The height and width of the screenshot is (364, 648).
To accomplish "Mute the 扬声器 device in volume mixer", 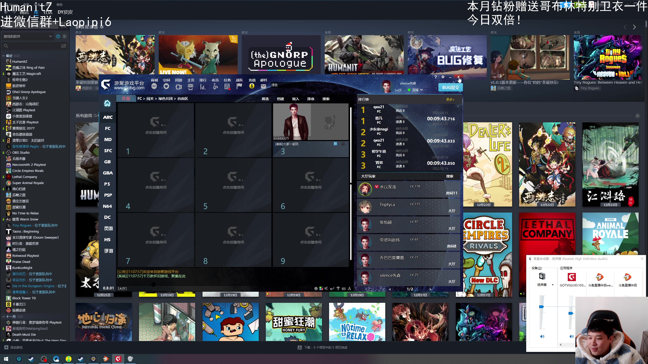I will click(542, 336).
